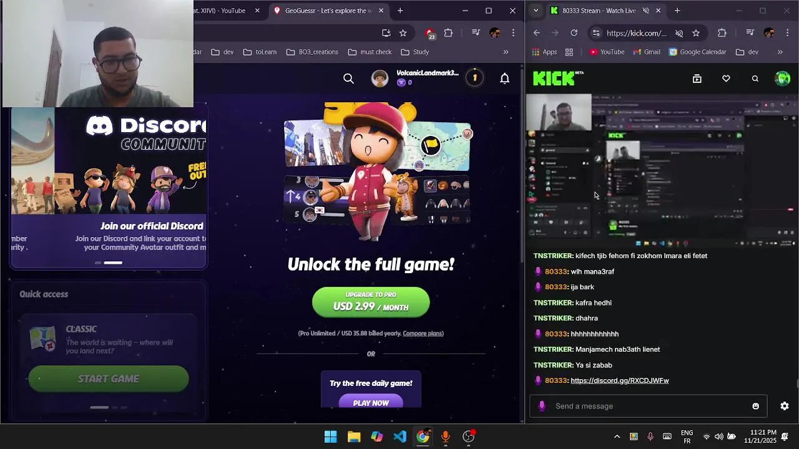
Task: Open Apps in the Kick bookmarks bar
Action: coord(544,52)
